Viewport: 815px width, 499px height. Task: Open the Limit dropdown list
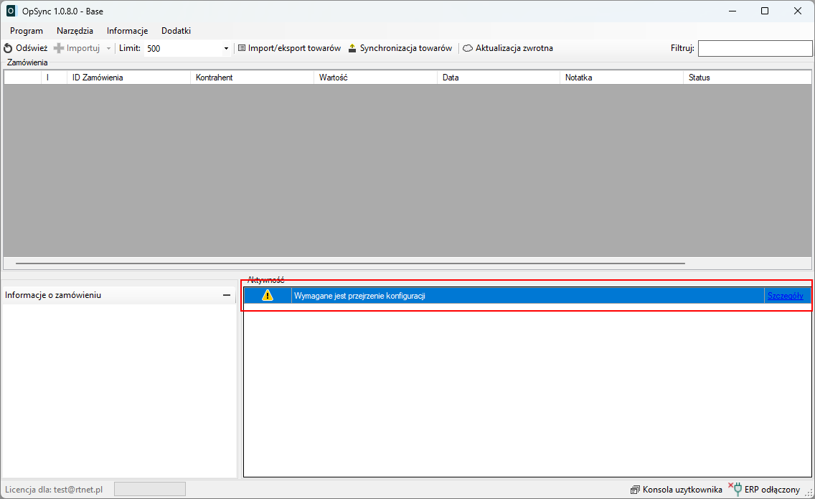point(226,48)
